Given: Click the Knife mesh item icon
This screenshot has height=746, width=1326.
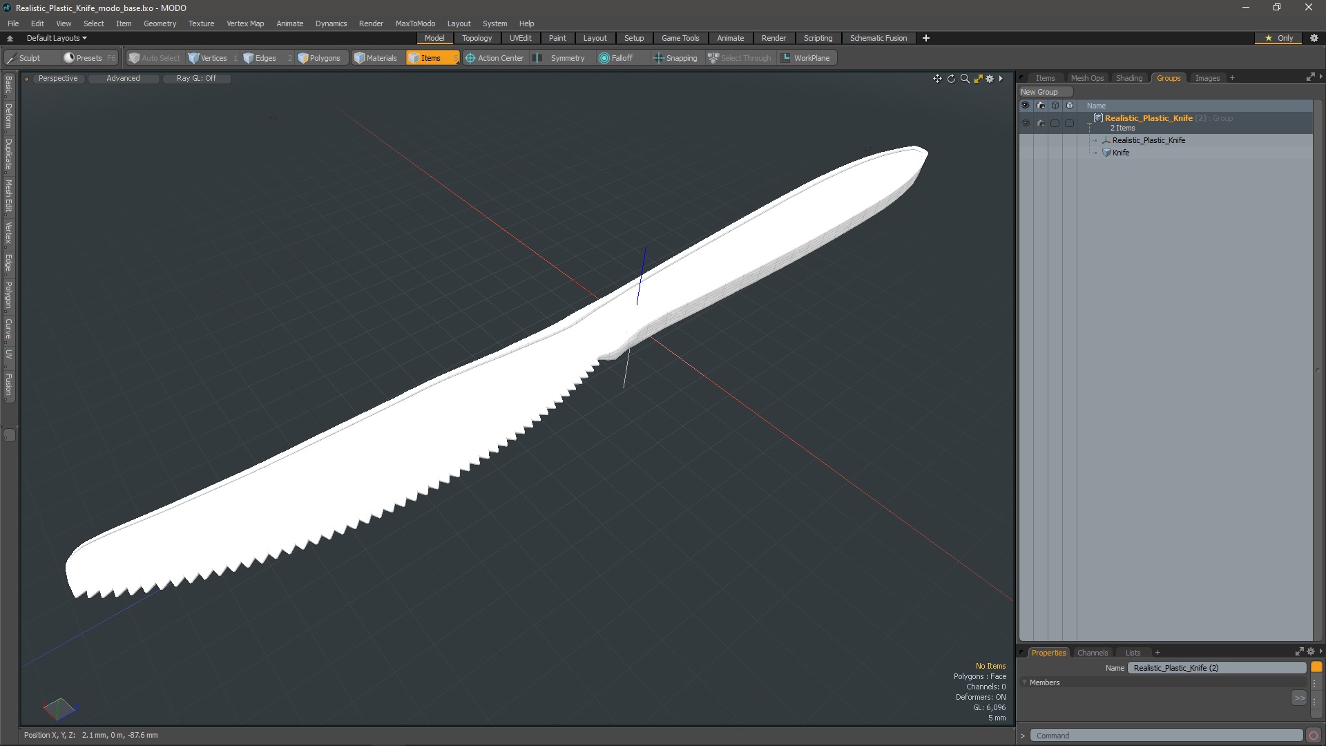Looking at the screenshot, I should [1106, 153].
